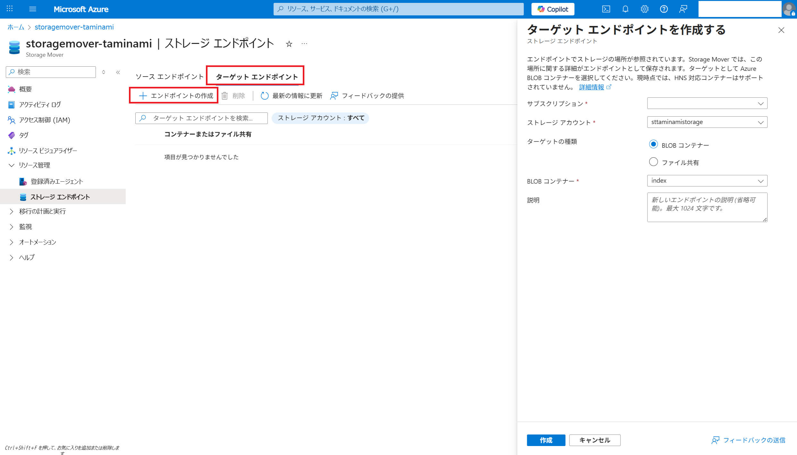Viewport: 797px width, 455px height.
Task: Select the BLOB コンテナー radio button
Action: coord(653,145)
